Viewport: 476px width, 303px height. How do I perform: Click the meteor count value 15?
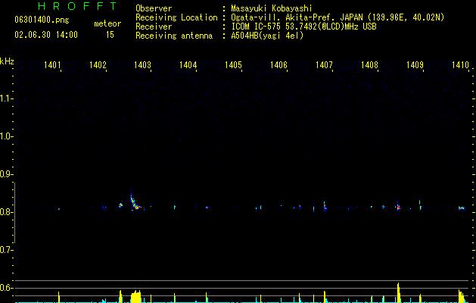click(x=110, y=35)
